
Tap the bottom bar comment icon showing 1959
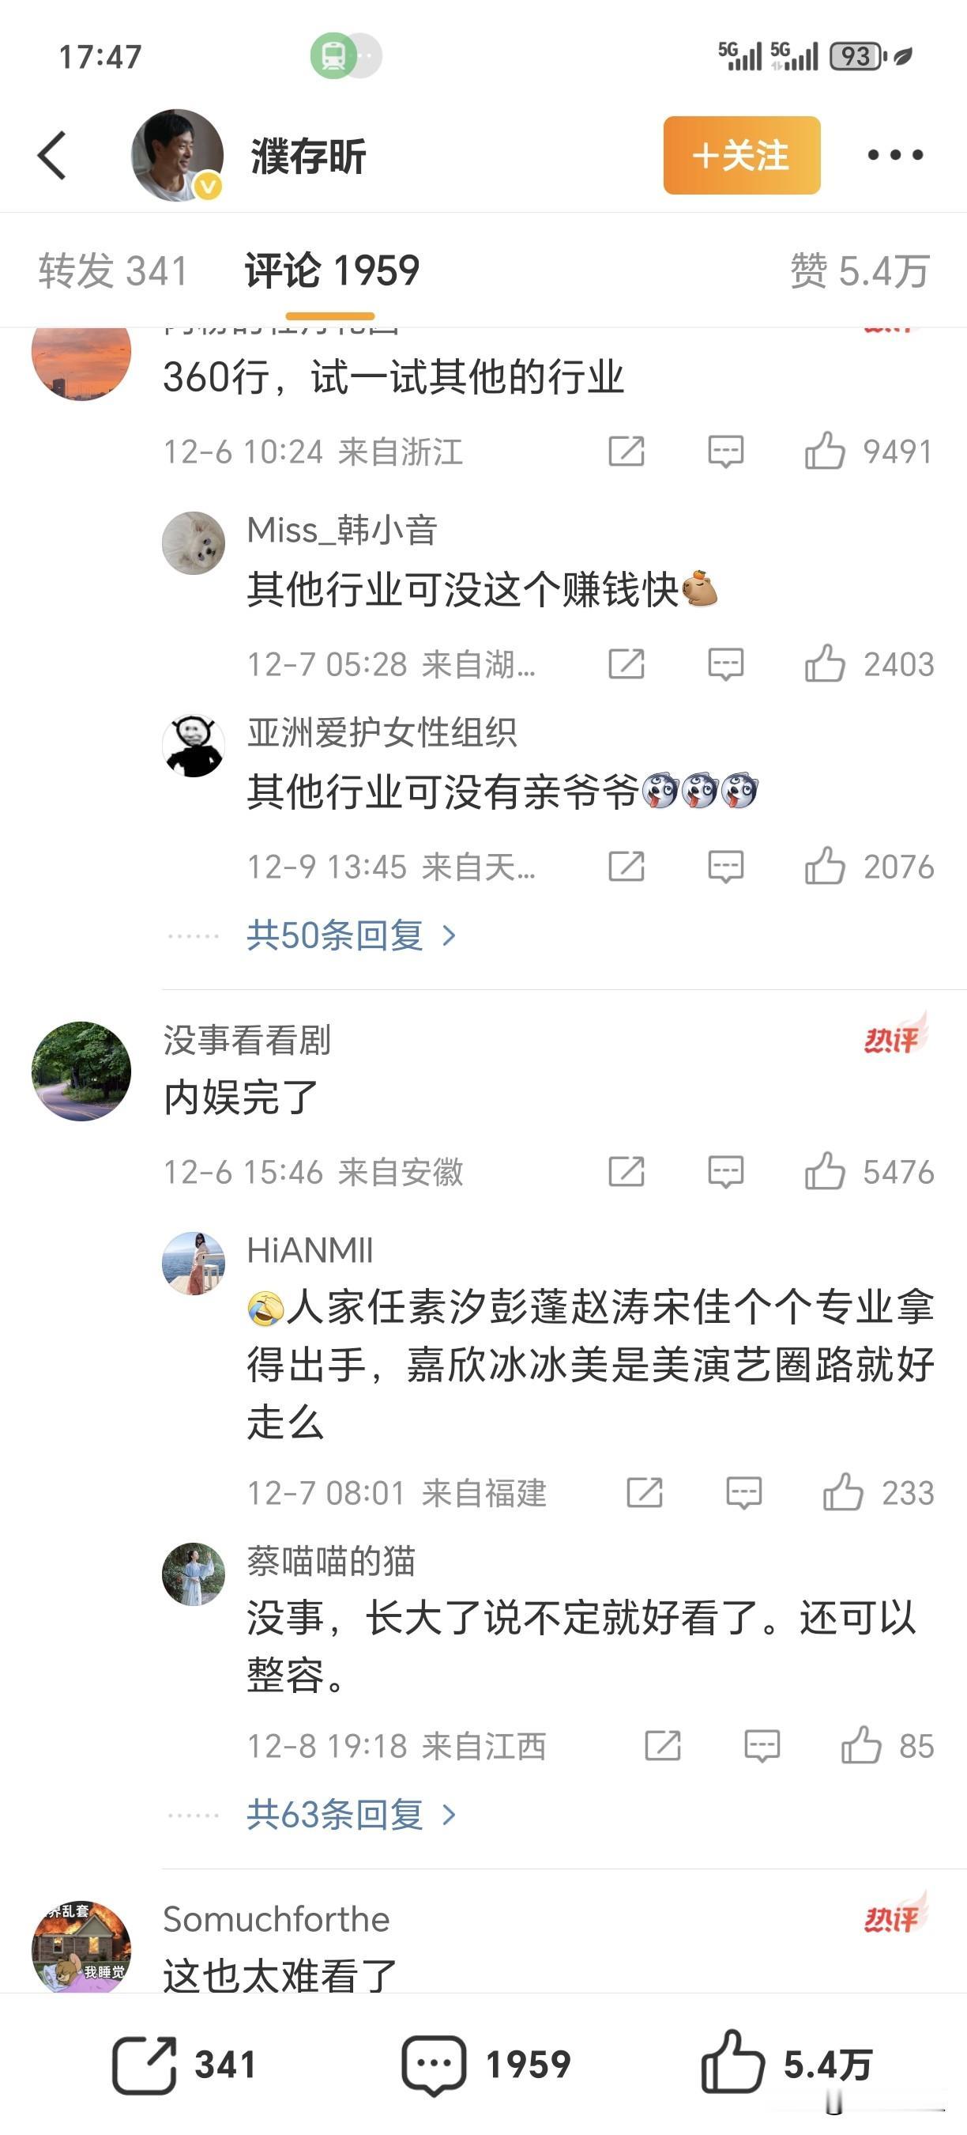point(434,2065)
